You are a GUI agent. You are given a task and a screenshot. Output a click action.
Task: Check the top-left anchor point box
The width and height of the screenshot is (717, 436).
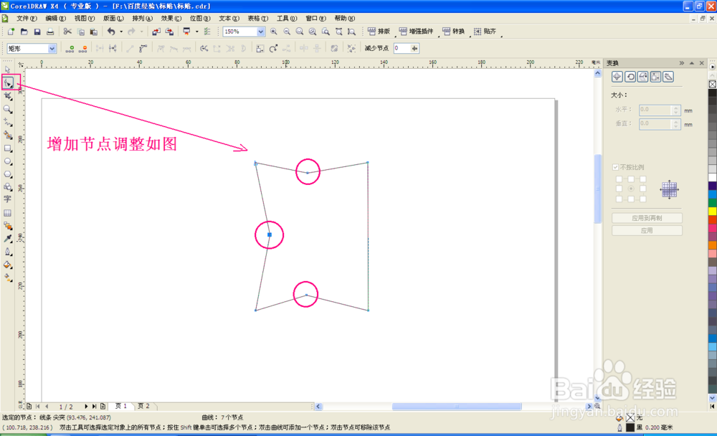click(x=619, y=179)
